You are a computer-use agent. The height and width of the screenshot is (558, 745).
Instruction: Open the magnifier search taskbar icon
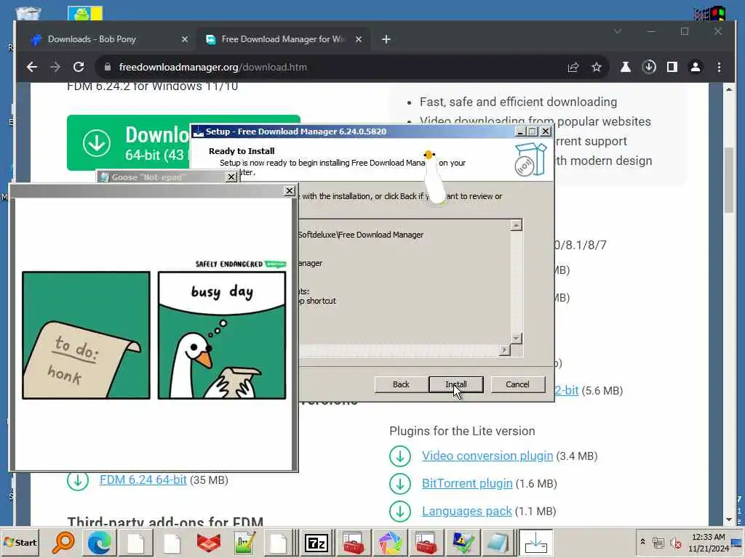(63, 542)
